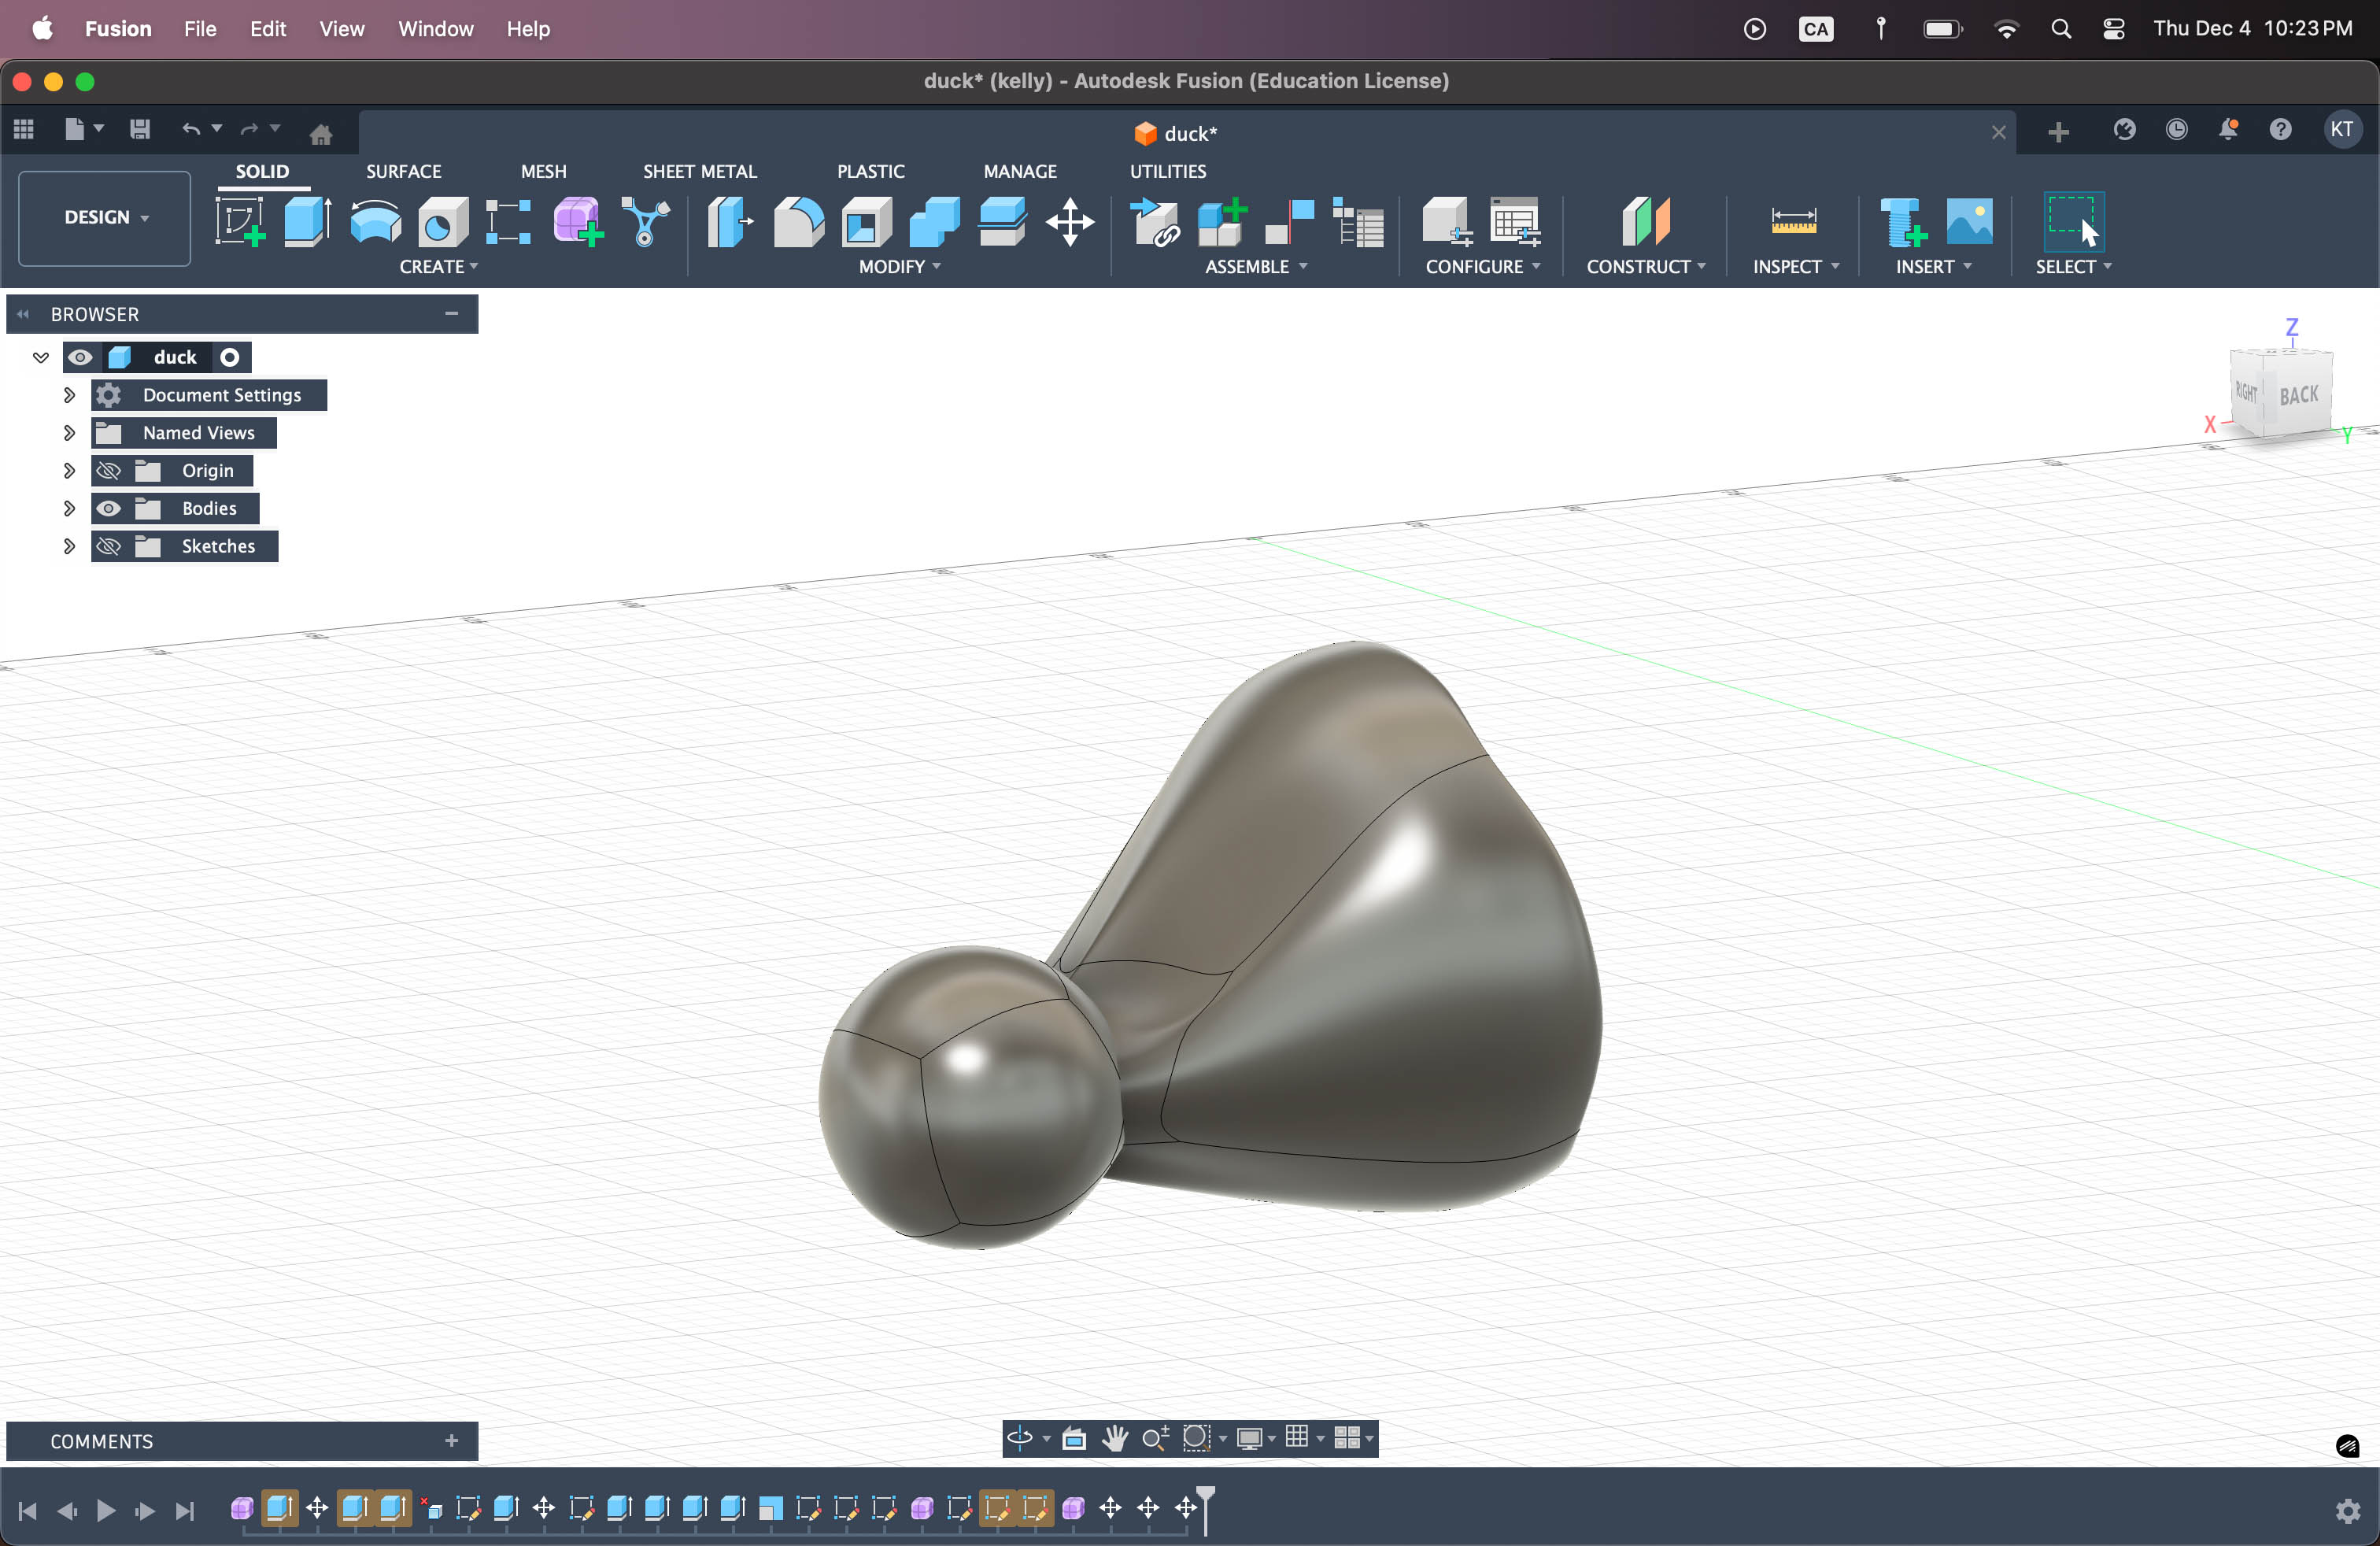
Task: Open the DESIGN workspace dropdown
Action: [105, 217]
